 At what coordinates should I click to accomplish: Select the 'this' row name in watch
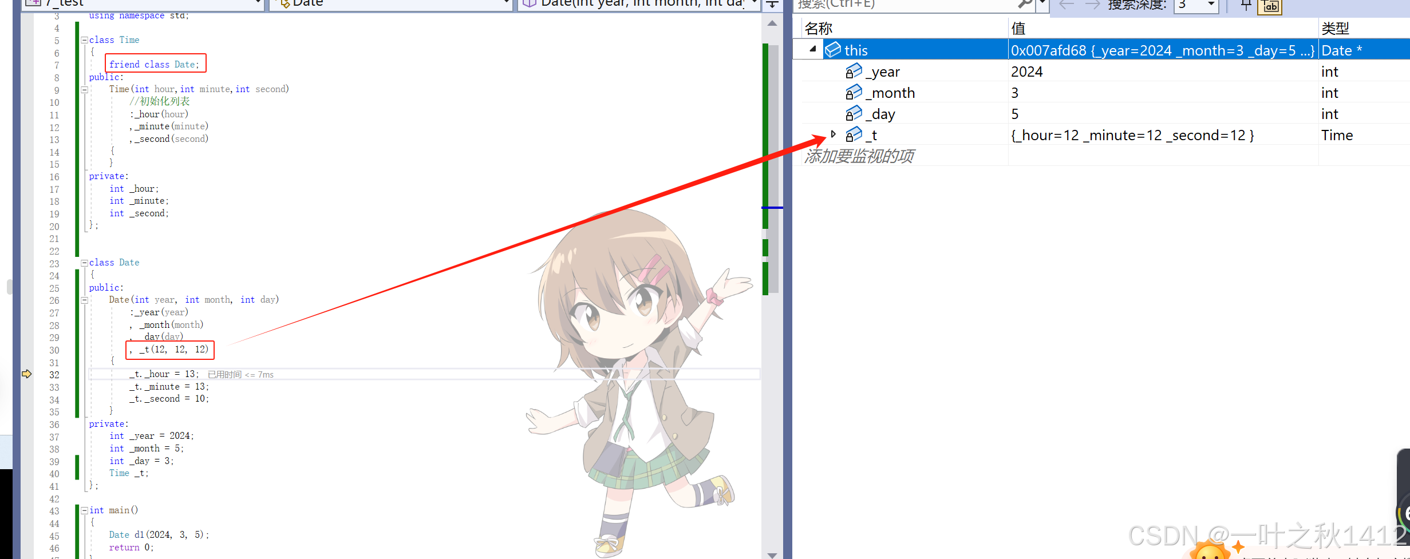click(x=856, y=50)
